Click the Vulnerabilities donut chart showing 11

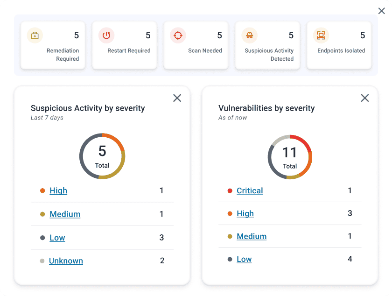[x=290, y=157]
